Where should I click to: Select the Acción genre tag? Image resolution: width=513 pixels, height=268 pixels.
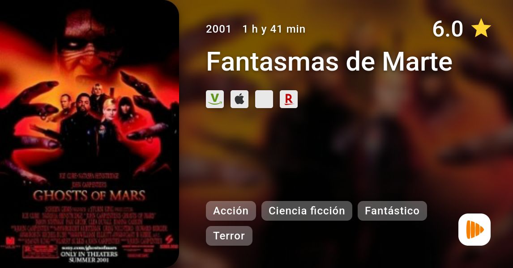coord(231,211)
